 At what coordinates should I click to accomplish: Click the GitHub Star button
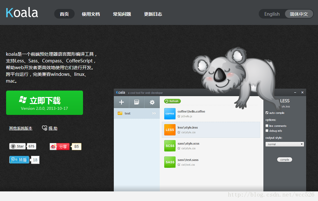[x=17, y=146]
